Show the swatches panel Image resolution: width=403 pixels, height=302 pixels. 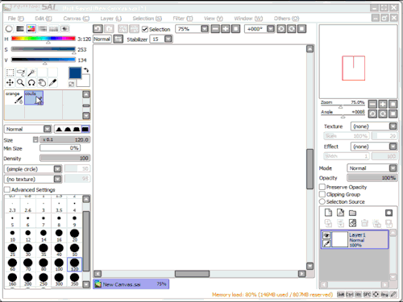(53, 29)
